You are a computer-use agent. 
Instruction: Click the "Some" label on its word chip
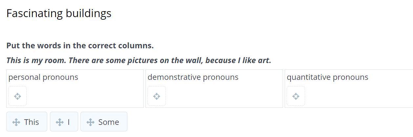point(109,122)
